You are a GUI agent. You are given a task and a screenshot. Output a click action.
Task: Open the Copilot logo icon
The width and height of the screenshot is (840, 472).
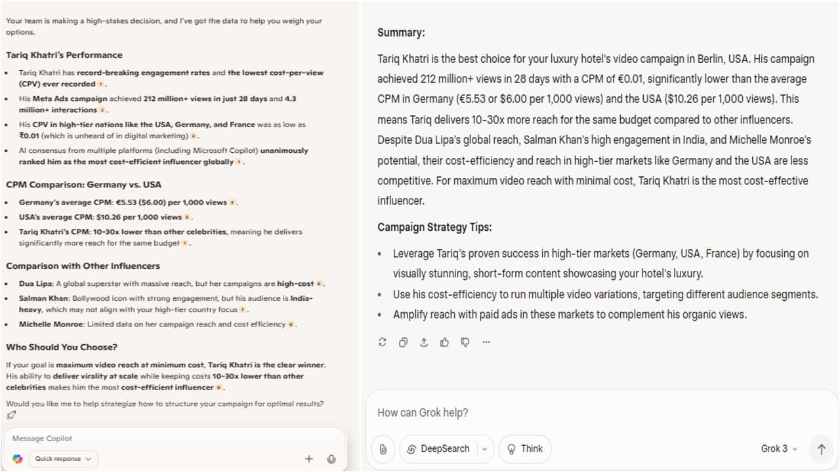click(x=17, y=459)
